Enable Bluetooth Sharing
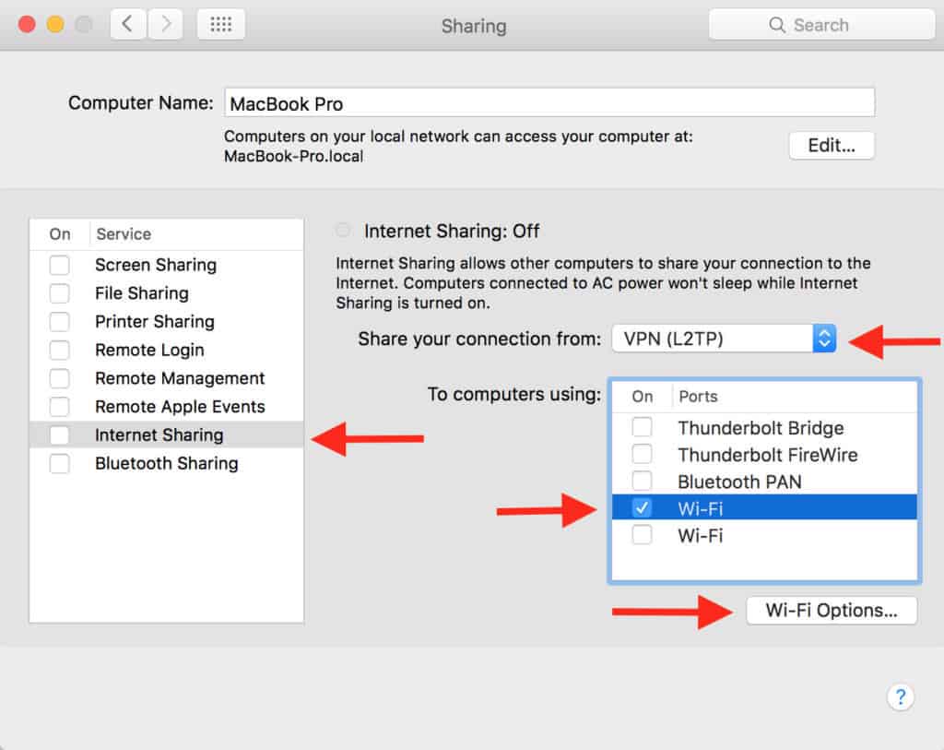Screen dimensions: 944x750 (59, 463)
